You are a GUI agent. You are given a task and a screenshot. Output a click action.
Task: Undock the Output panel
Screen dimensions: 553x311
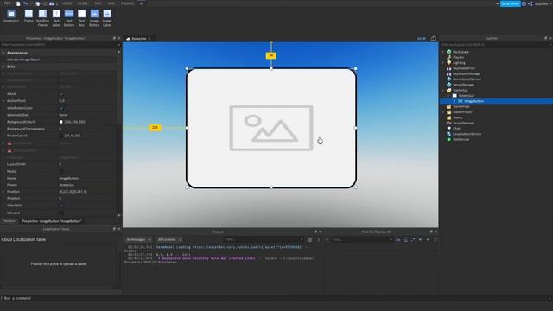click(315, 232)
